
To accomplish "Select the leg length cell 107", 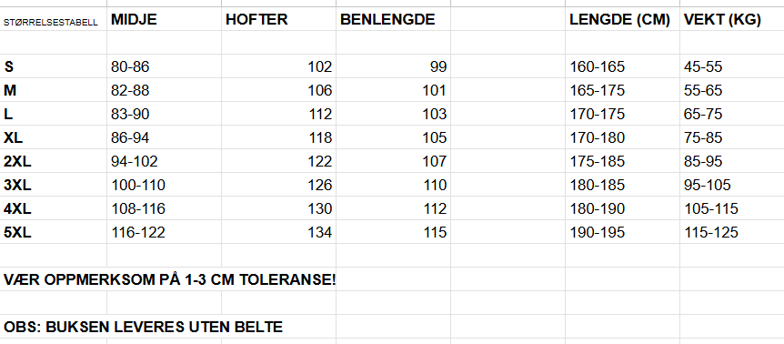I will tap(393, 161).
